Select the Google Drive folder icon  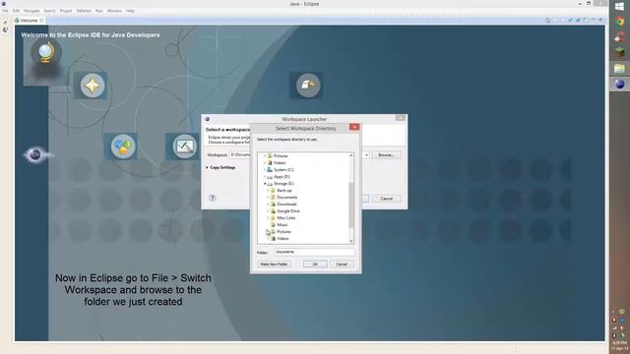pyautogui.click(x=273, y=210)
